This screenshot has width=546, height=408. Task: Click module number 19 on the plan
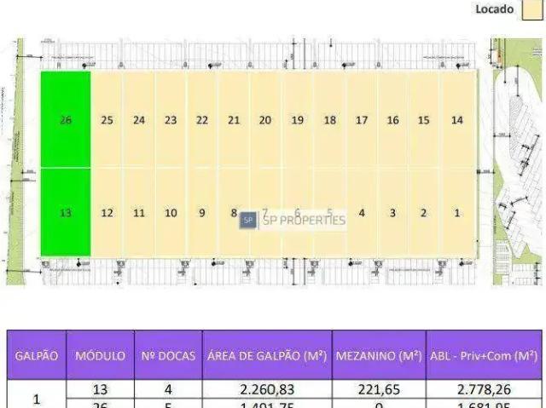tap(298, 120)
